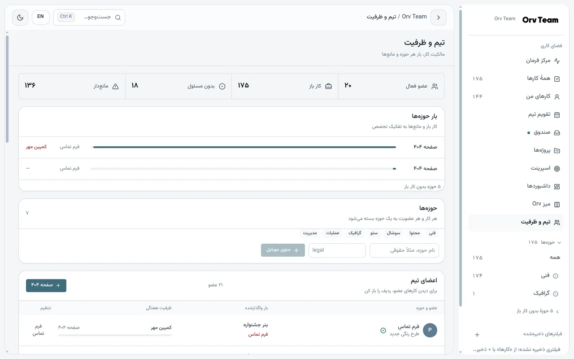This screenshot has height=359, width=574.
Task: Click green check next to فرم تماس
Action: click(x=383, y=330)
